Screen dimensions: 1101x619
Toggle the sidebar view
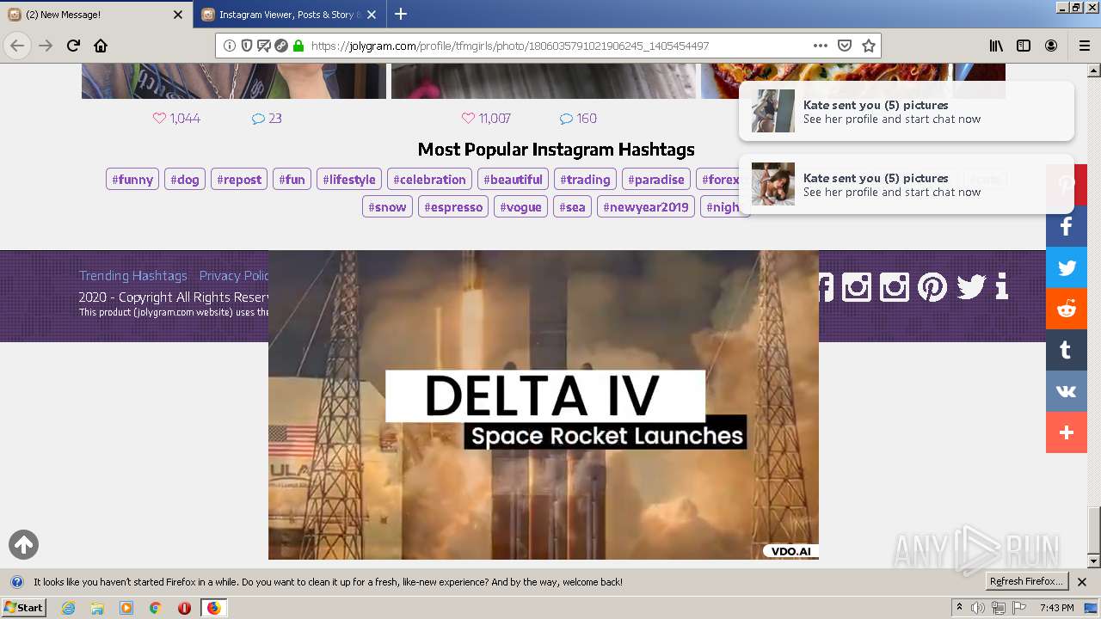(1024, 46)
